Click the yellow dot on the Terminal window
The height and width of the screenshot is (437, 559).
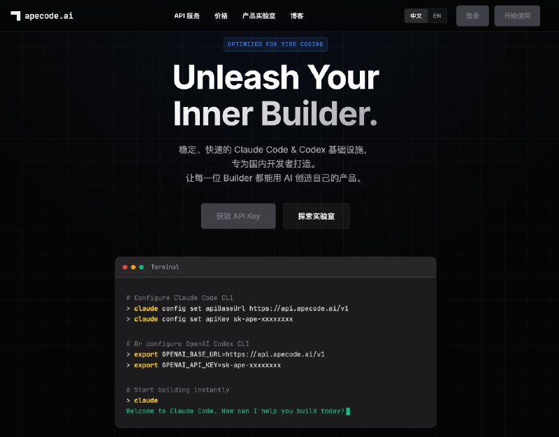[133, 267]
